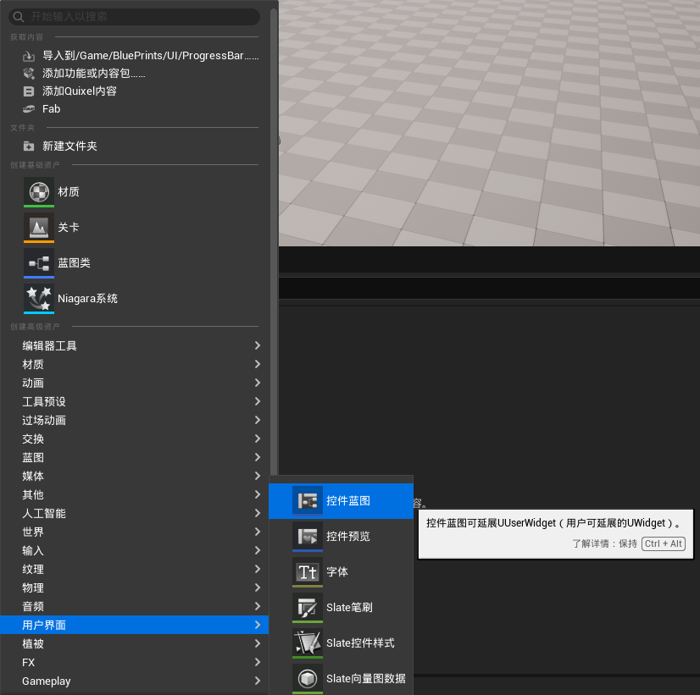700x695 pixels.
Task: Expand the 媒体 submenu arrow
Action: (257, 476)
